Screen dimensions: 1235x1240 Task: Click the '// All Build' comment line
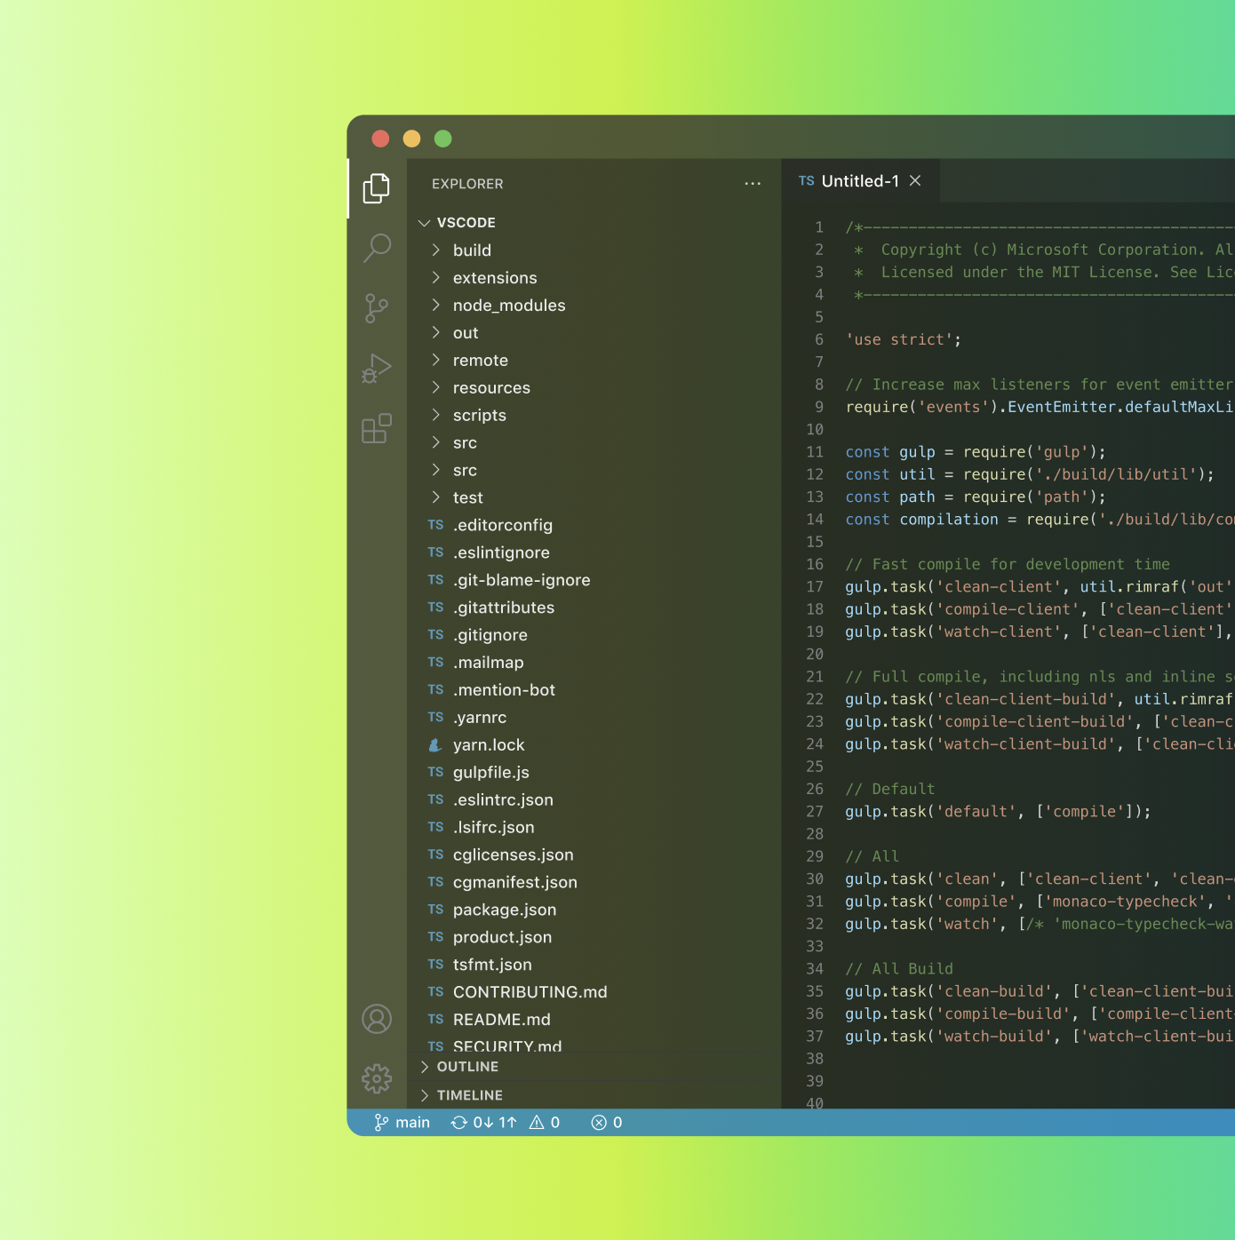point(899,969)
